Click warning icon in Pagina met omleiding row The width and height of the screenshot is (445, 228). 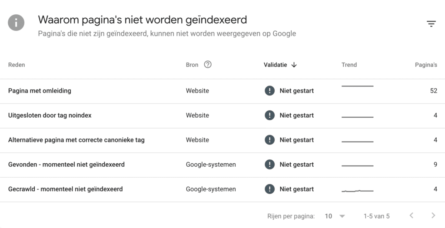(269, 91)
